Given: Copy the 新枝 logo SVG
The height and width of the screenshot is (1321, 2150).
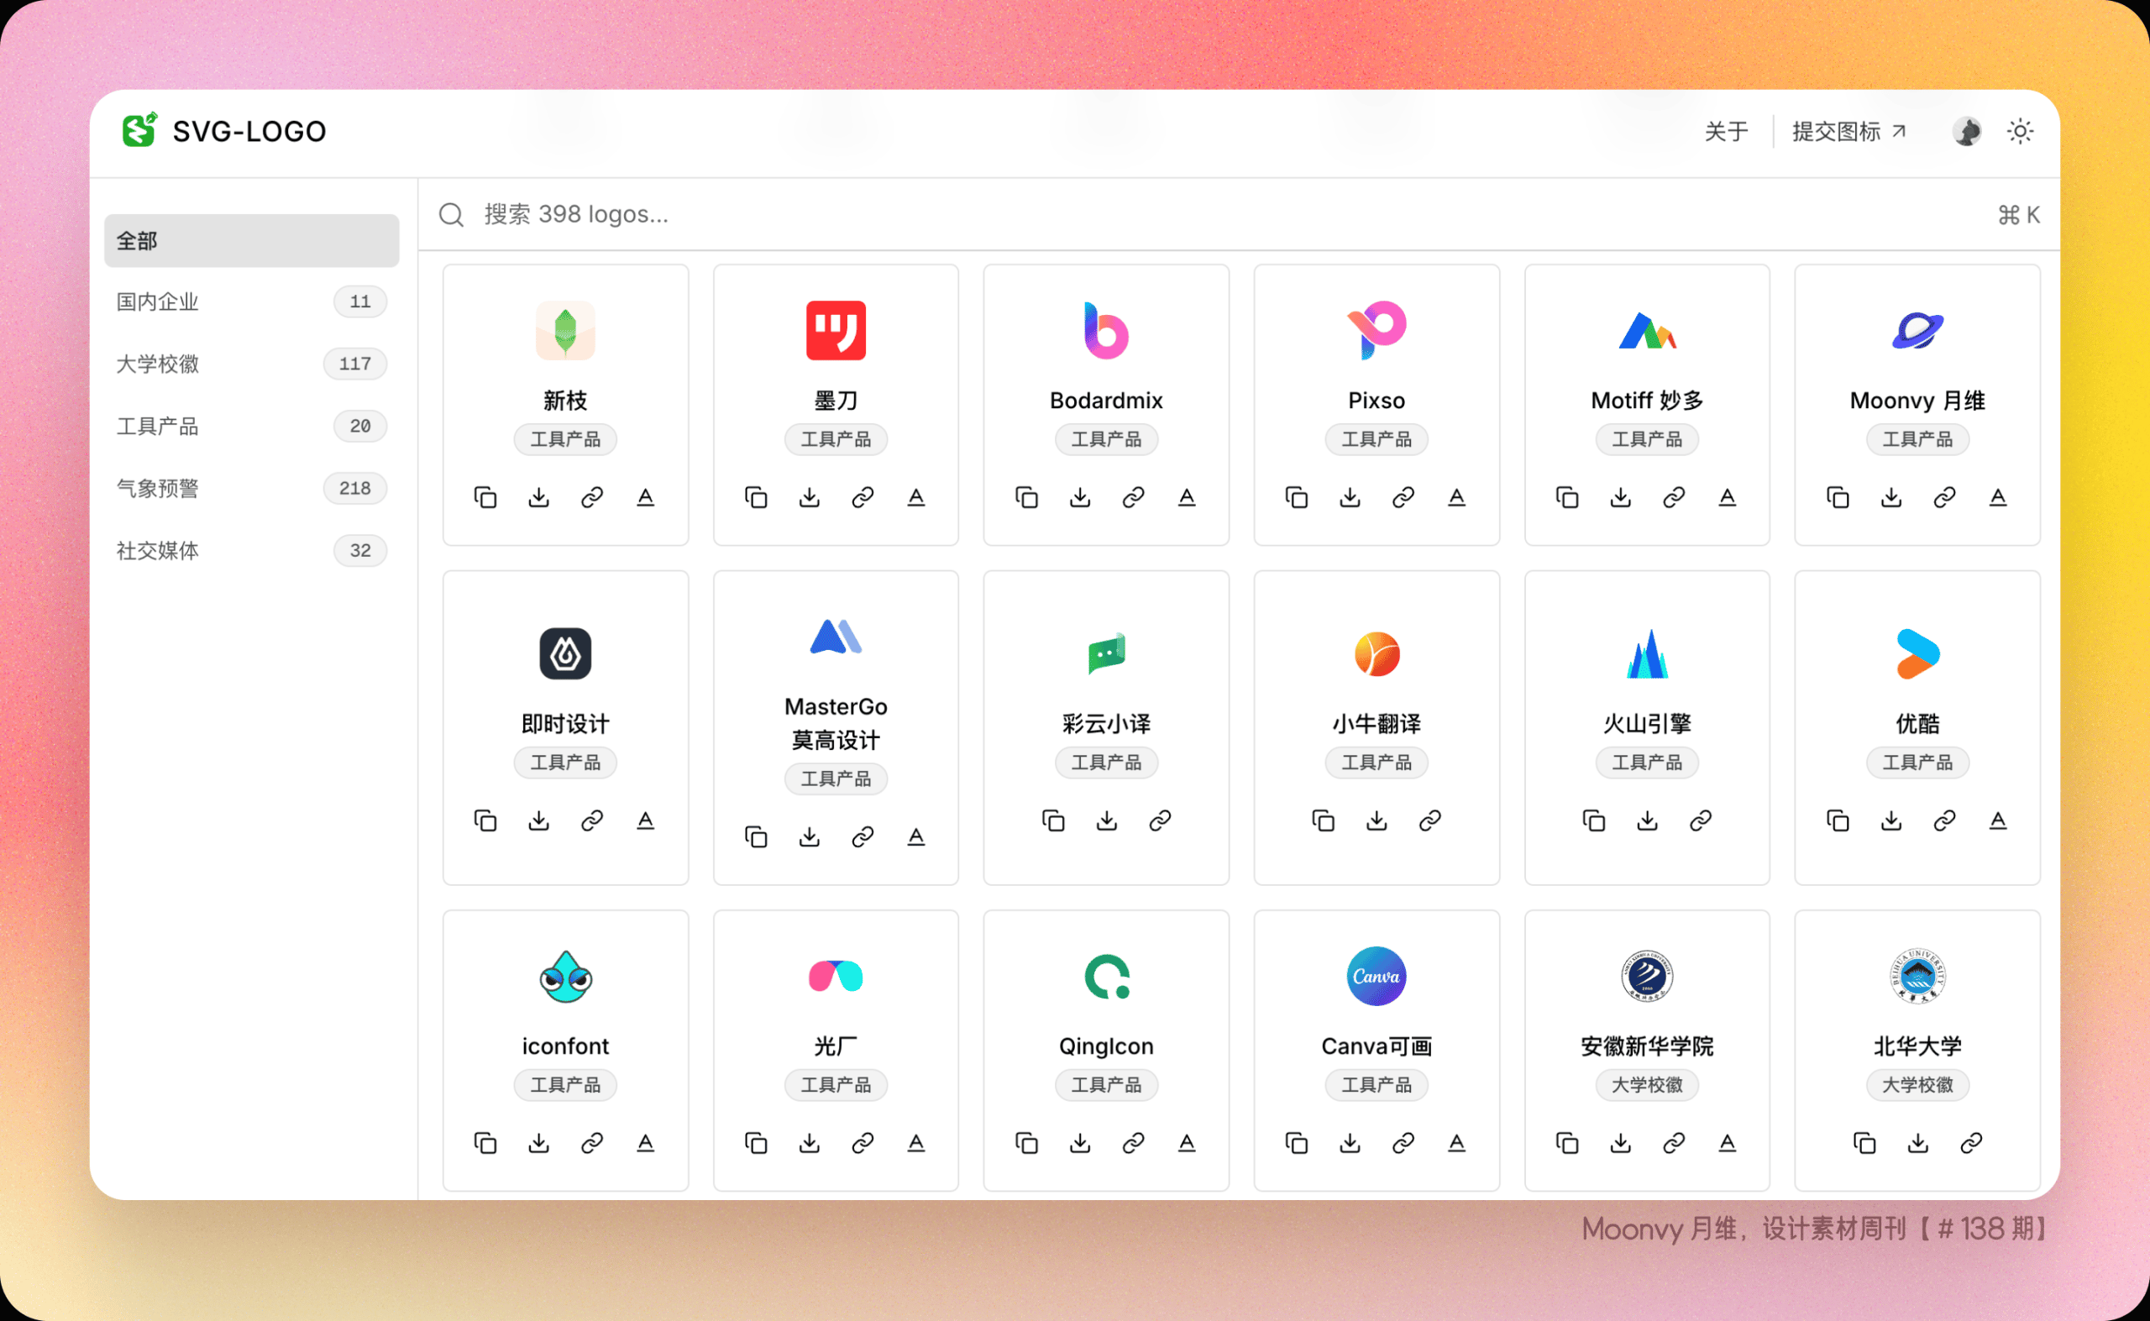Looking at the screenshot, I should coord(485,497).
